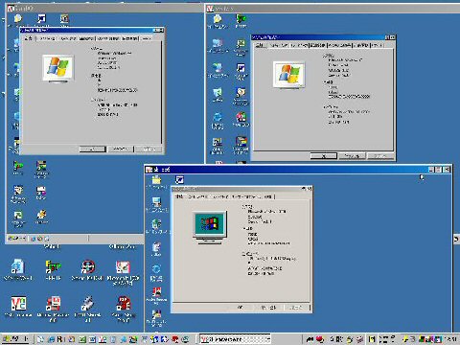Click the black R icon in quick launch
The image size is (460, 345).
click(59, 339)
